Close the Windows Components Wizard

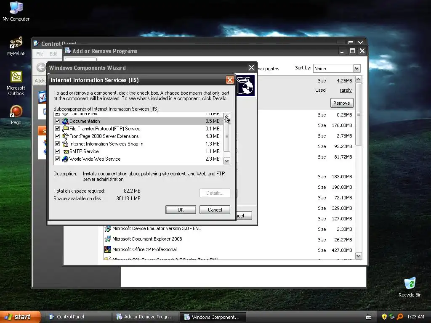tap(251, 68)
